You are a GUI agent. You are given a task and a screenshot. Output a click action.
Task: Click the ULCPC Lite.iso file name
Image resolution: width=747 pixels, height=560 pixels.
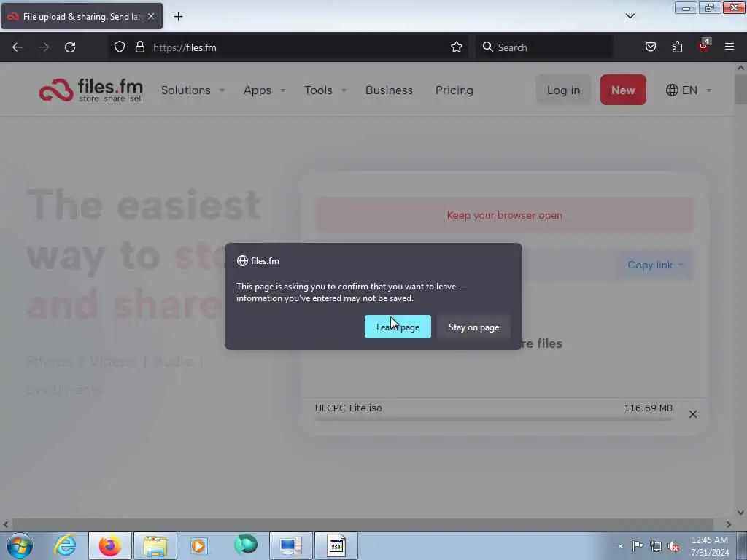(x=348, y=408)
